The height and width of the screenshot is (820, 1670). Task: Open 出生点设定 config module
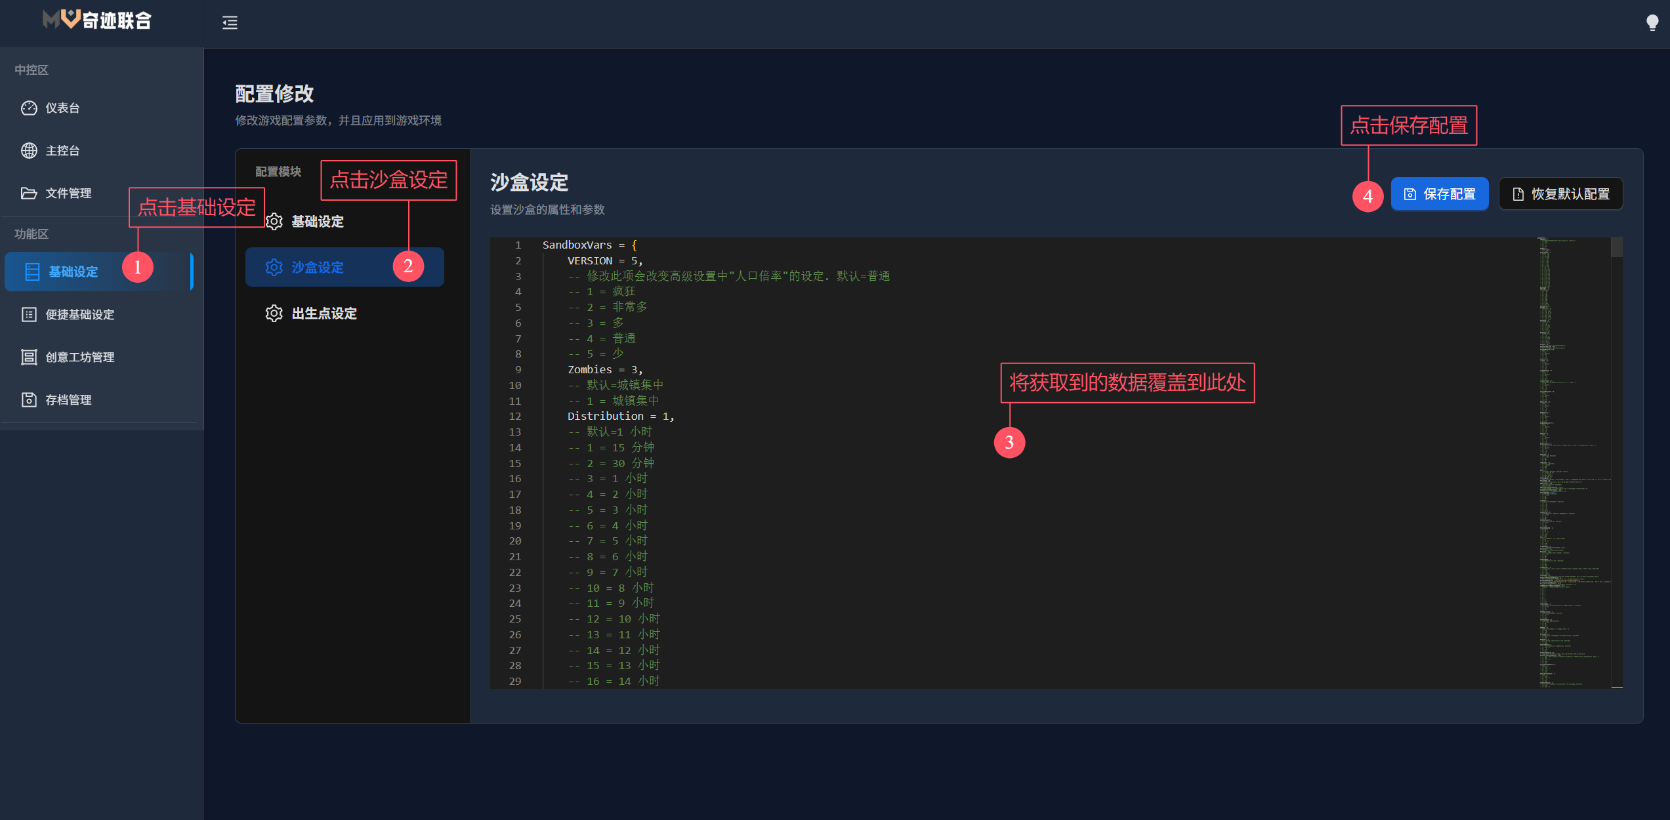(x=324, y=314)
